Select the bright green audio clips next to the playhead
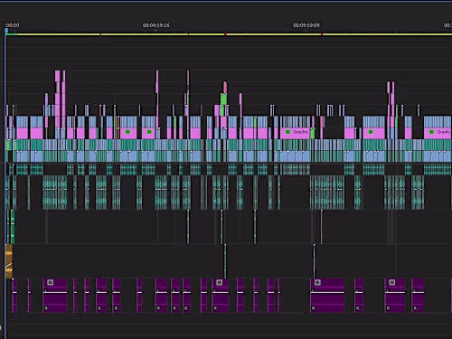Image resolution: width=452 pixels, height=339 pixels. click(11, 227)
